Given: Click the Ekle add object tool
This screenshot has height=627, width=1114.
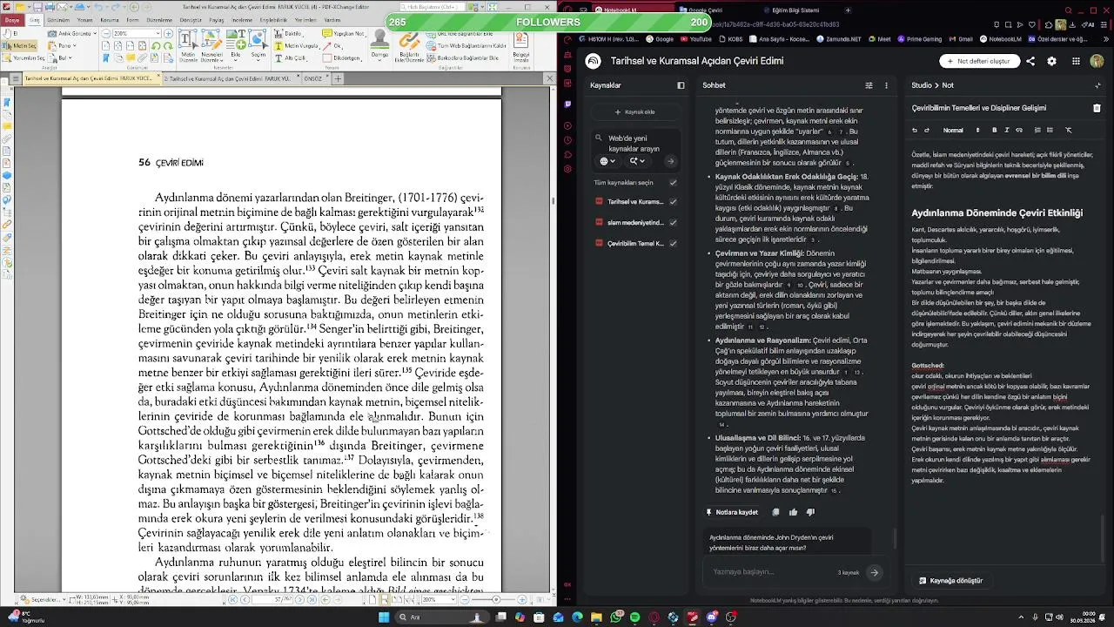Looking at the screenshot, I should coord(236,45).
